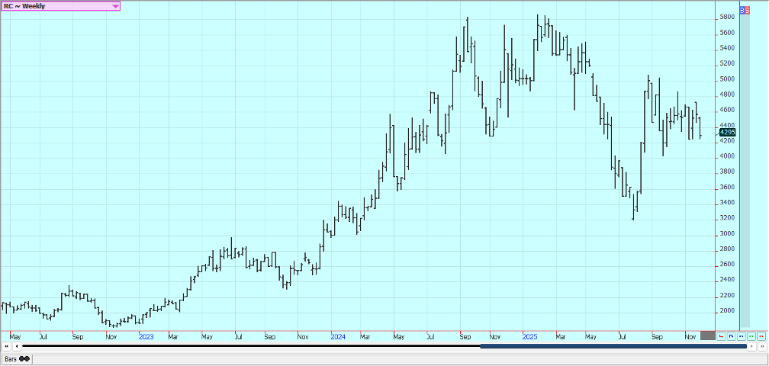
Task: Click the green dash chart icon
Action: (751, 335)
